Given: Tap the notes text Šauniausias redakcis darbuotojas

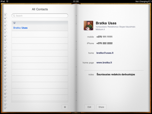Looking at the screenshot, I should tap(116, 74).
